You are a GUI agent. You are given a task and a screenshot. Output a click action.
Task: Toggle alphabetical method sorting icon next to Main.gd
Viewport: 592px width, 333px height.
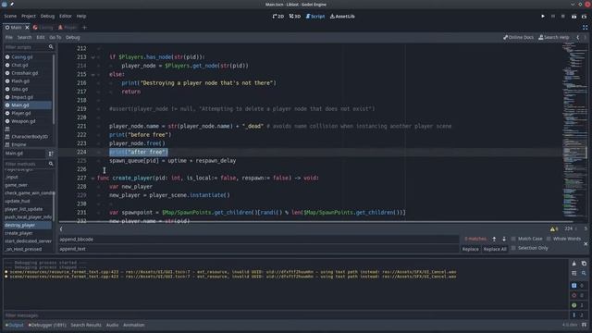(51, 154)
